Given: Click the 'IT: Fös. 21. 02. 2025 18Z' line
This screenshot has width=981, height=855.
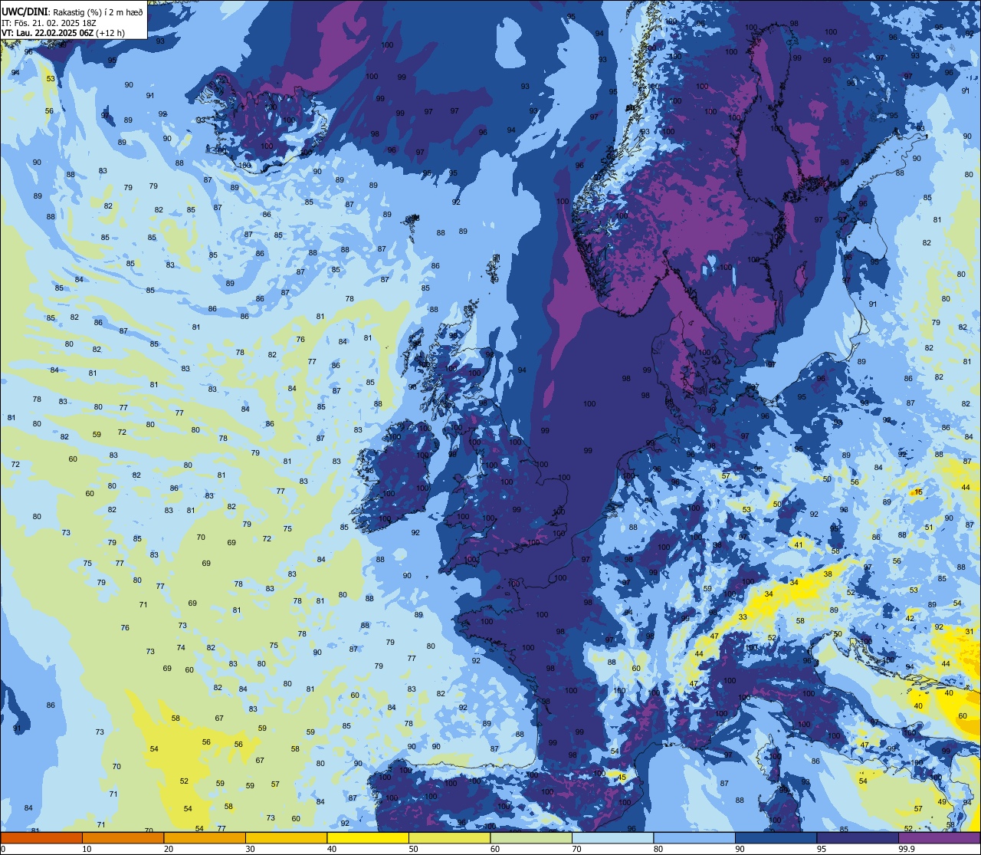Looking at the screenshot, I should pyautogui.click(x=49, y=23).
